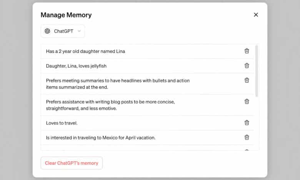Click the partially visible trash icon at list bottom

pyautogui.click(x=247, y=150)
